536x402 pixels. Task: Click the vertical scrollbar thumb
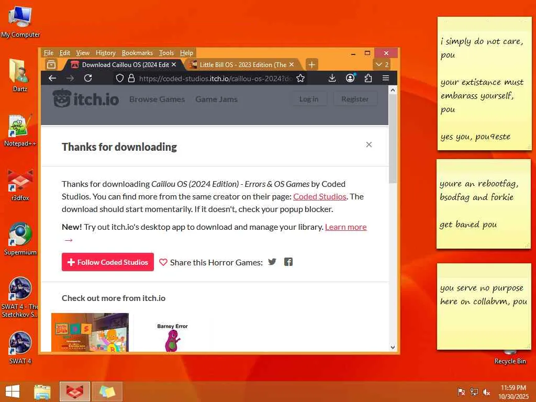(x=393, y=139)
